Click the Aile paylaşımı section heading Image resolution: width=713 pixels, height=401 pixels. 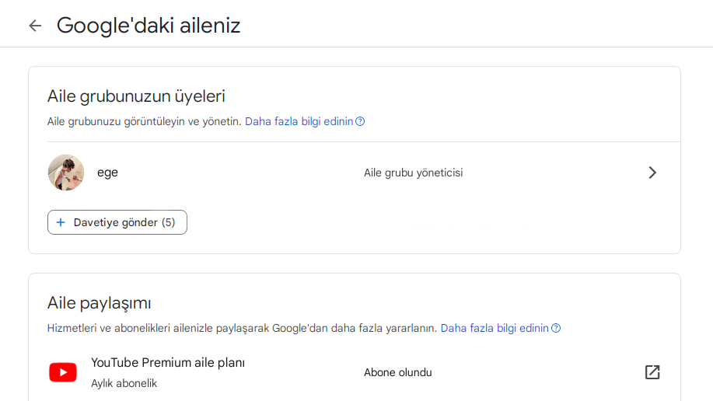tap(99, 303)
